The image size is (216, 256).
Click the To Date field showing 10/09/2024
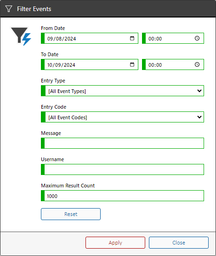(90, 64)
